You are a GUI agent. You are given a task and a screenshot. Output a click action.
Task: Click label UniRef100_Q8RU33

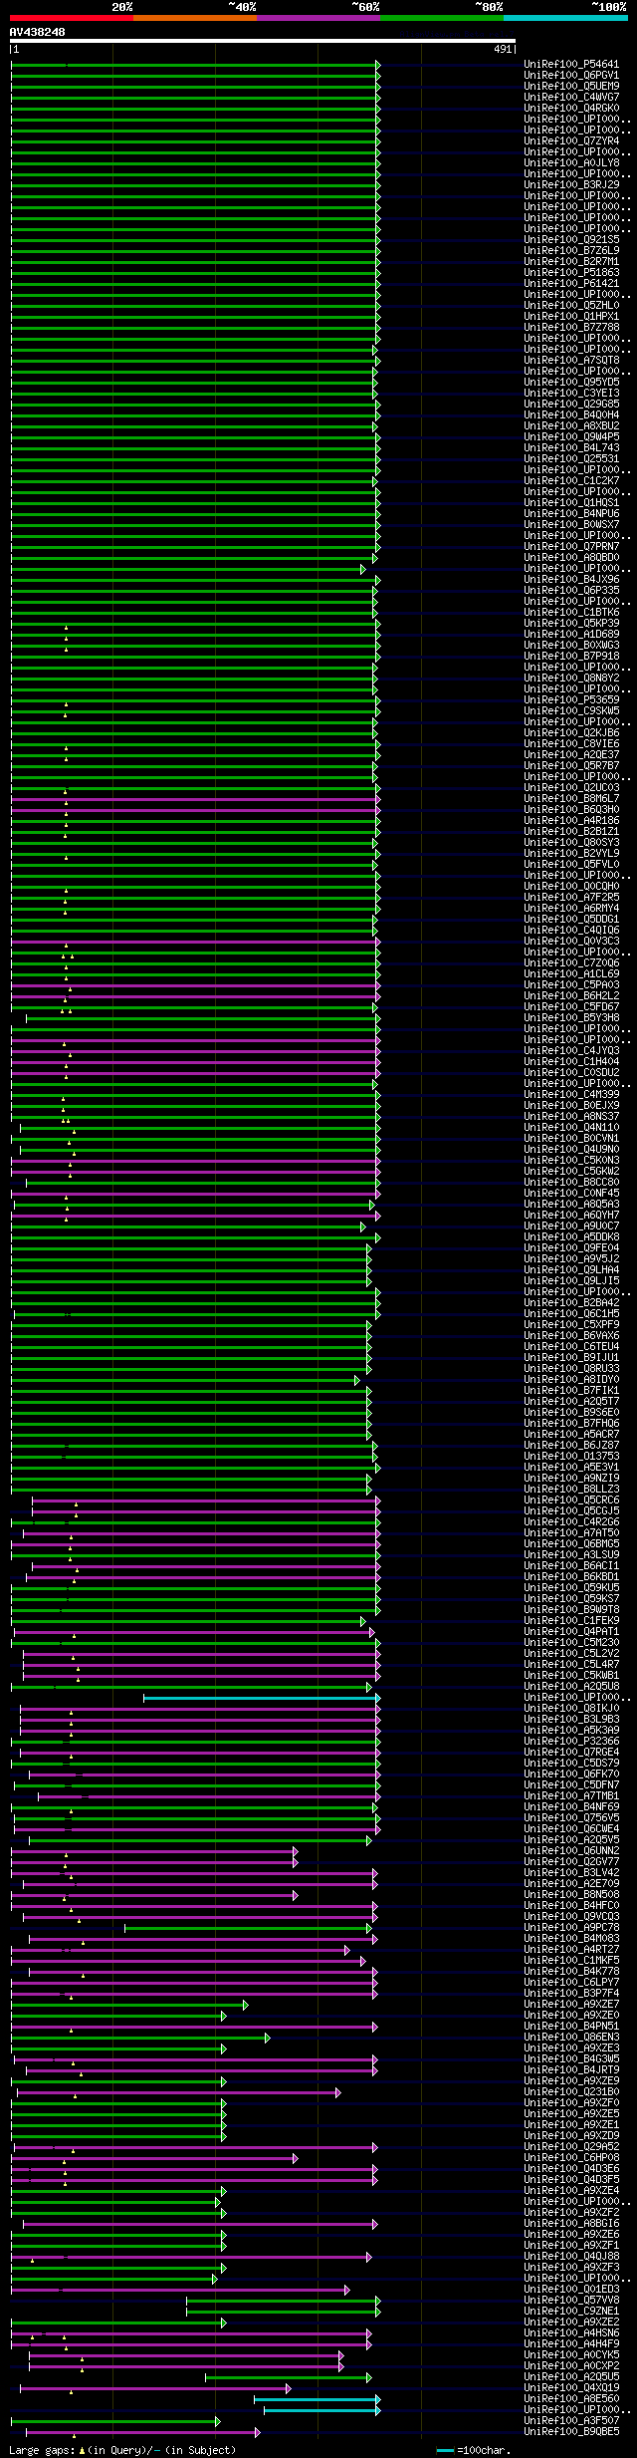(571, 1368)
